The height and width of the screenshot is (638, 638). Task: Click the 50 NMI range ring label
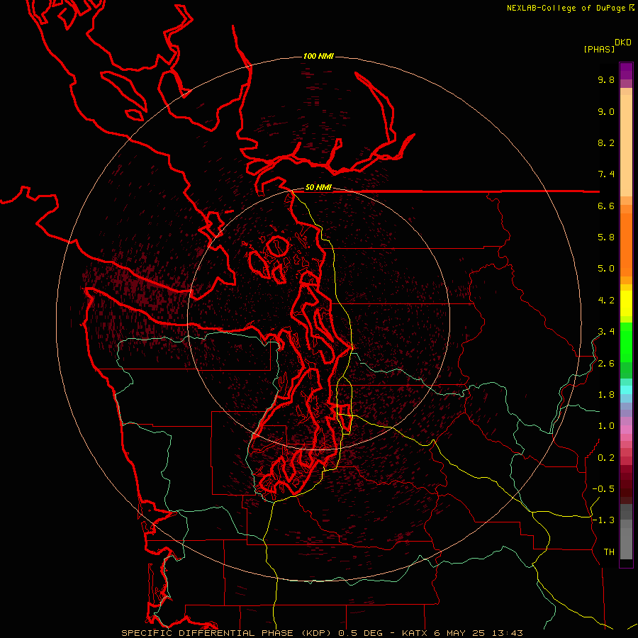point(318,188)
